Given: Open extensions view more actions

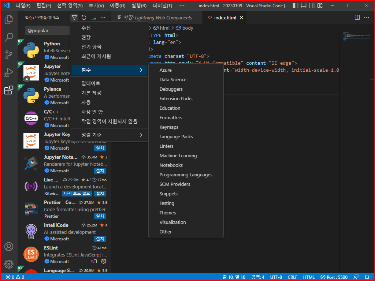Looking at the screenshot, I should [x=103, y=18].
